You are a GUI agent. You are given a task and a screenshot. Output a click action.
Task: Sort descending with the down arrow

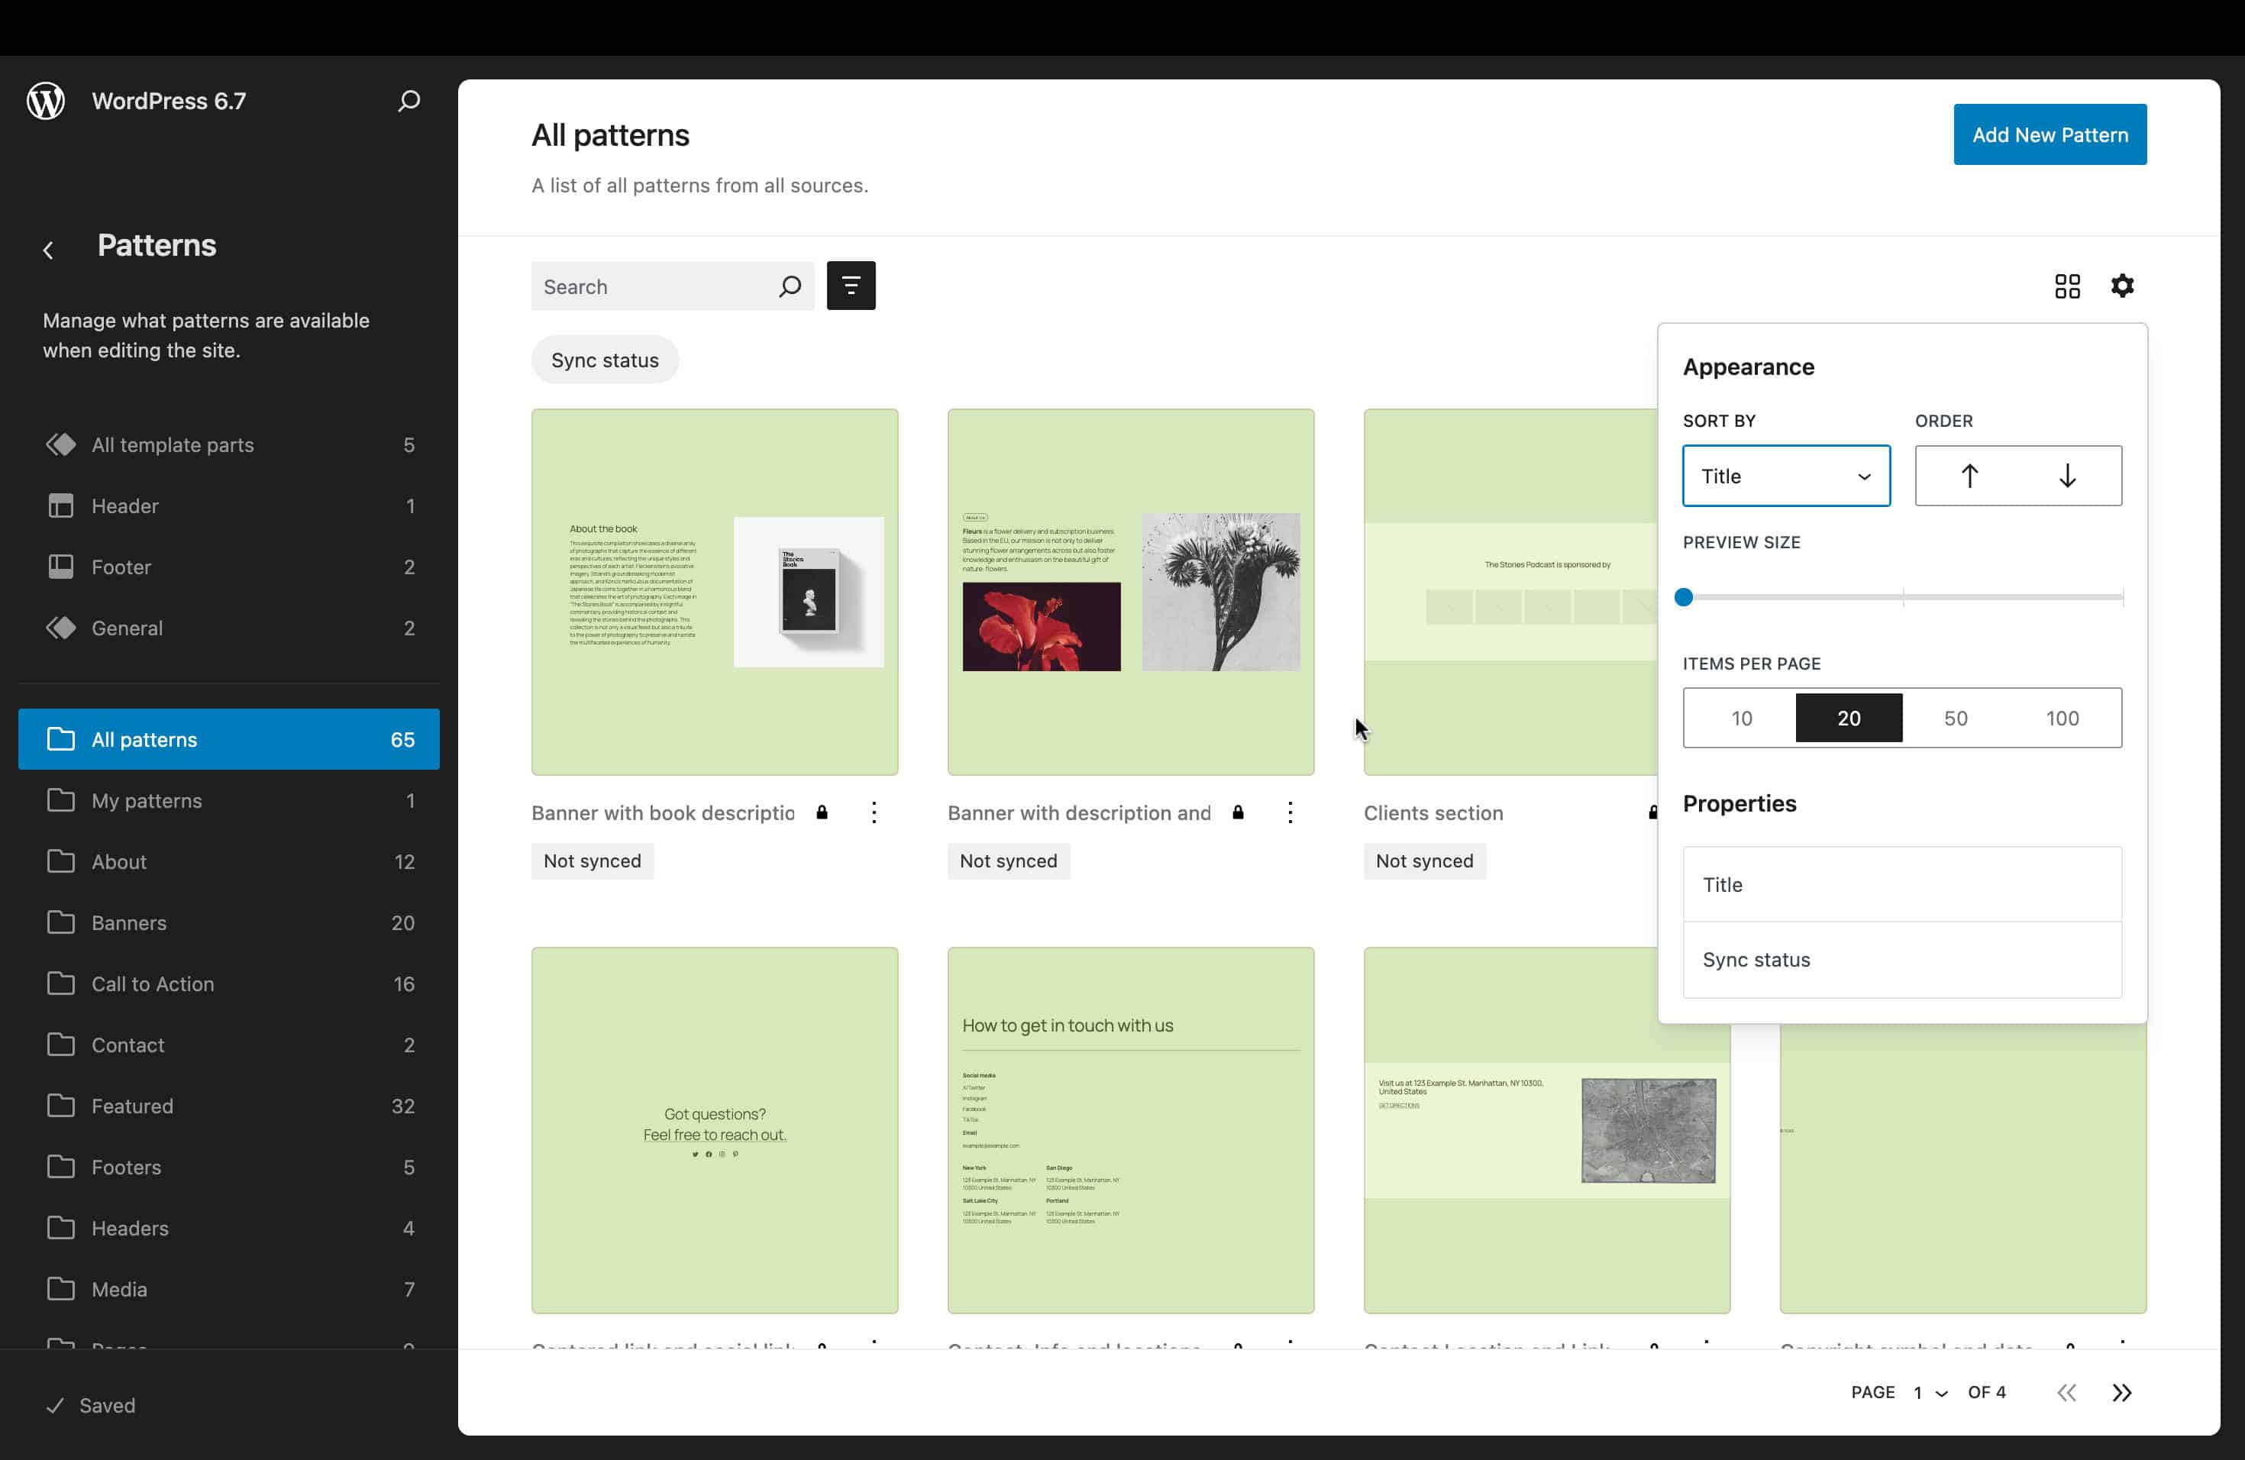click(2067, 476)
